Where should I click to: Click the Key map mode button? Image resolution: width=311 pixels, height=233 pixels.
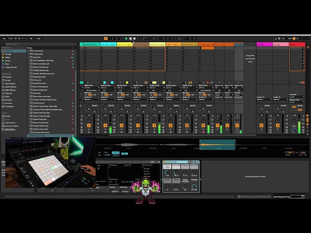[x=283, y=39]
